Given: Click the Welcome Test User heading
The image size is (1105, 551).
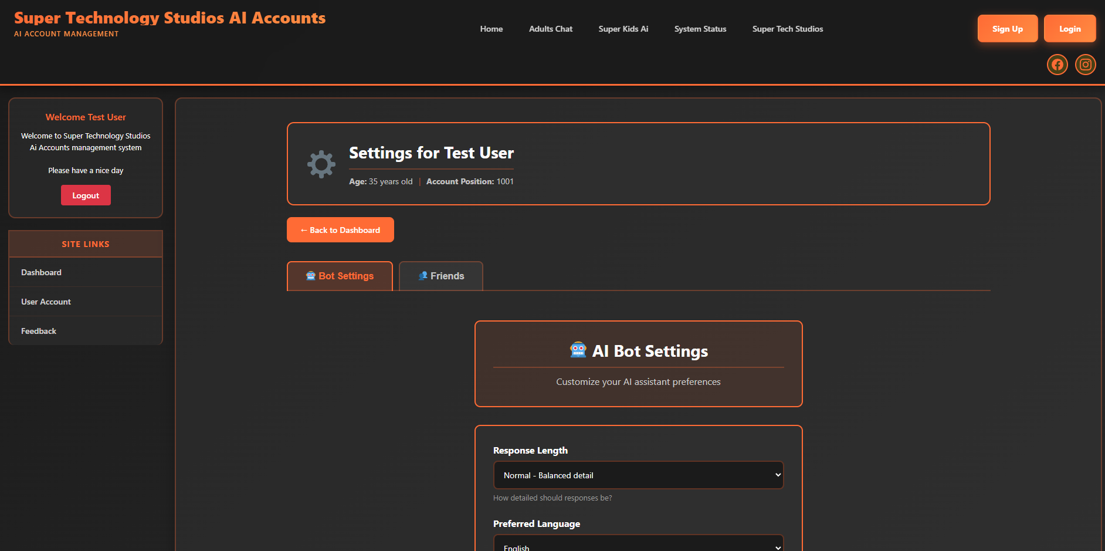Looking at the screenshot, I should (x=86, y=117).
